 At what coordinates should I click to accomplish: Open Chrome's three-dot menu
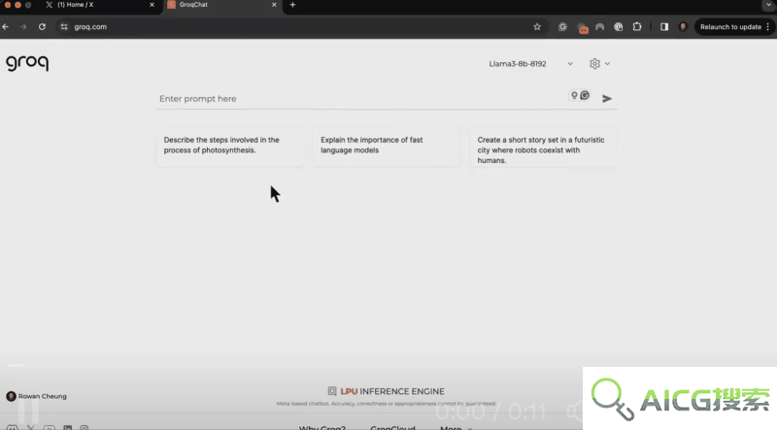coord(767,27)
